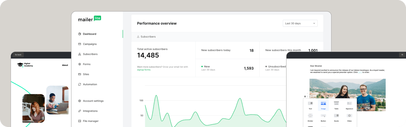The height and width of the screenshot is (127, 406).
Task: Insert a Video block in the editor
Action: (x=349, y=118)
